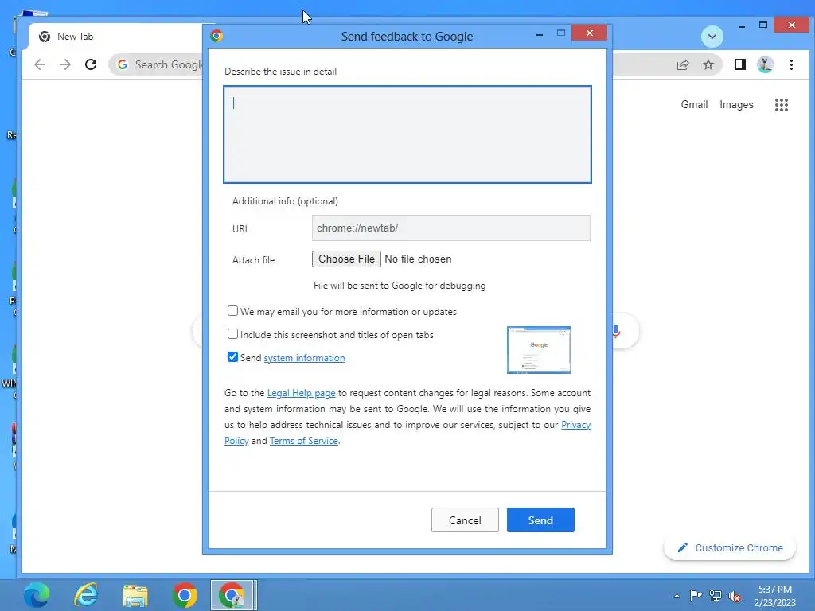Enable email for more information checkbox

click(x=232, y=311)
